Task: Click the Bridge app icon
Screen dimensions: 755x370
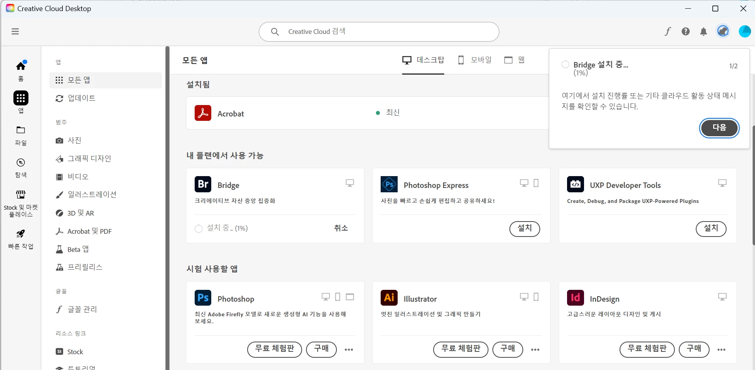Action: (x=203, y=184)
